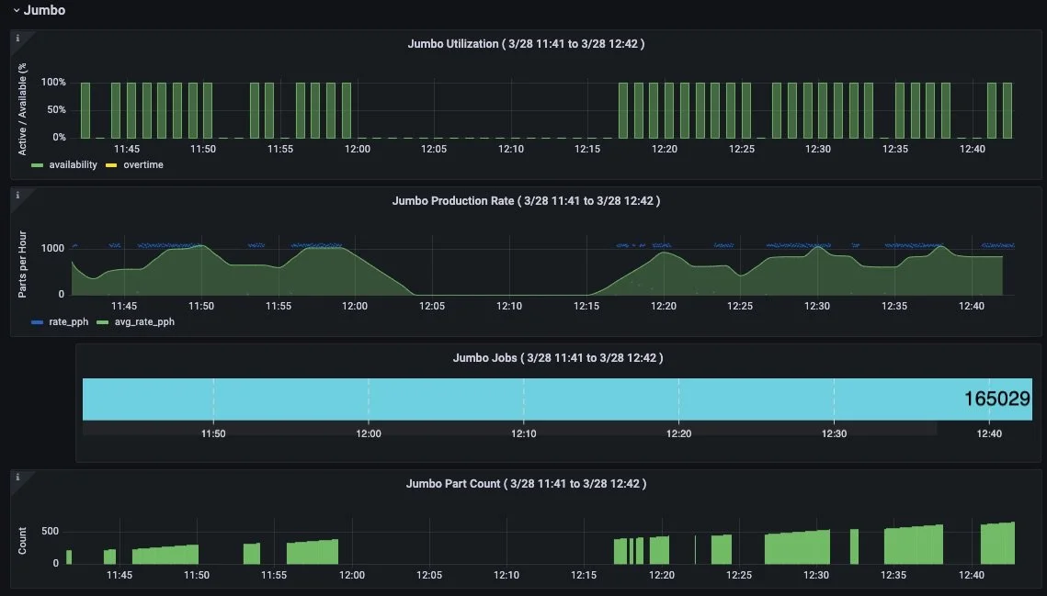The image size is (1047, 596).
Task: Toggle the availability legend series
Action: (73, 165)
